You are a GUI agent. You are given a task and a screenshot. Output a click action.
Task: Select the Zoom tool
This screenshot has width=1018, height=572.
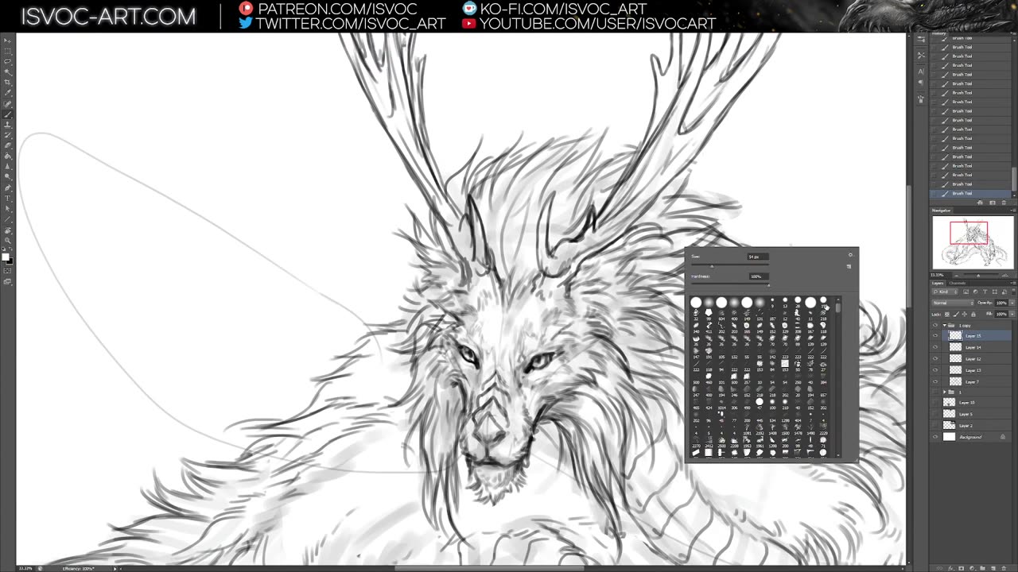[8, 240]
